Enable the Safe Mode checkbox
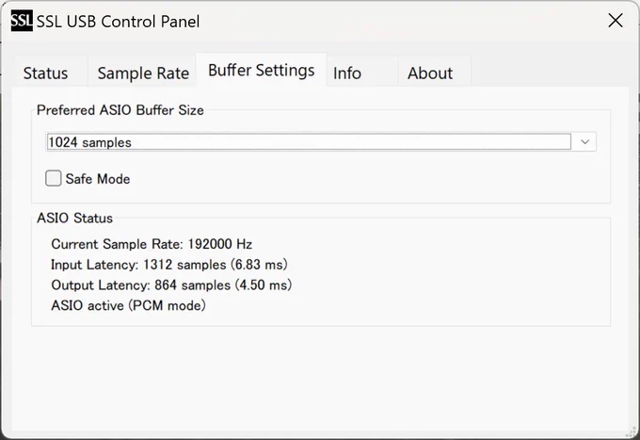The width and height of the screenshot is (640, 440). pyautogui.click(x=54, y=178)
